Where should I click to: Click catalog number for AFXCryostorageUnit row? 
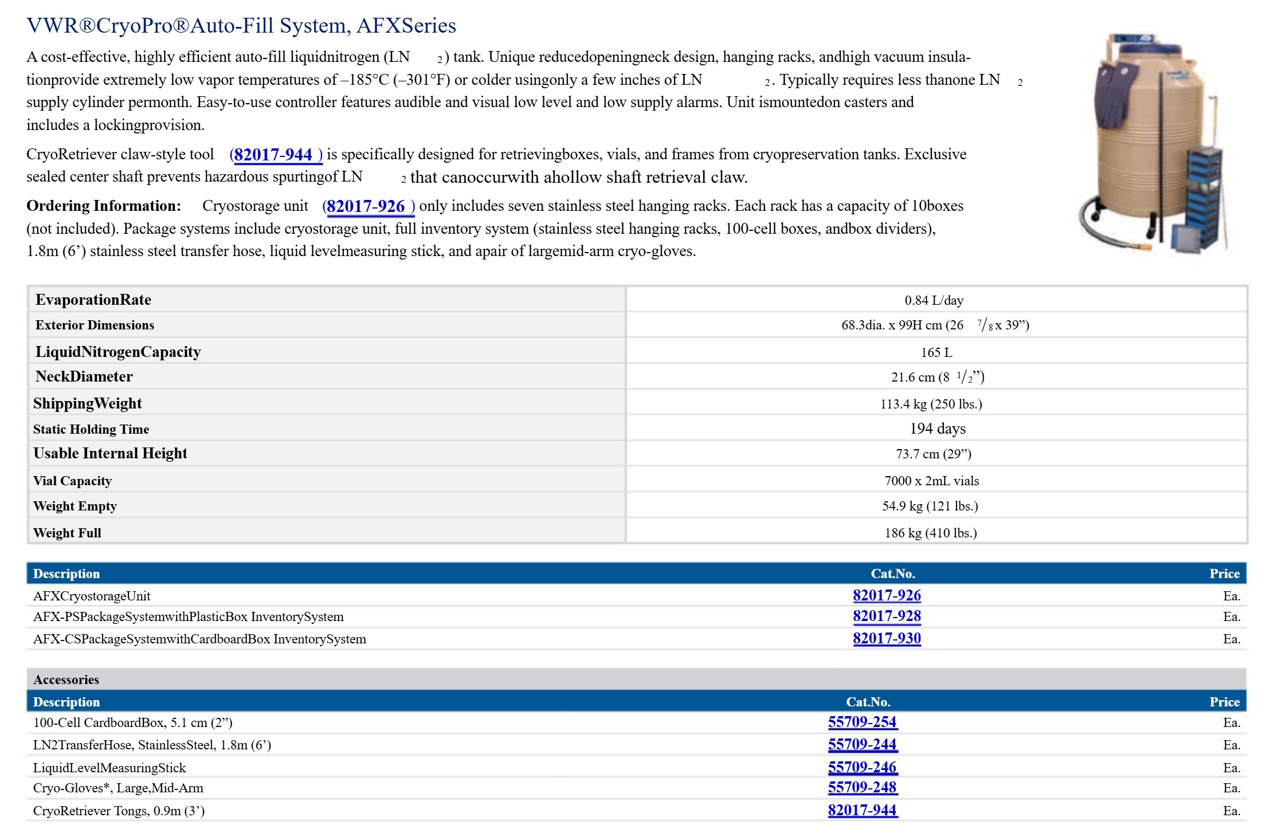click(886, 595)
